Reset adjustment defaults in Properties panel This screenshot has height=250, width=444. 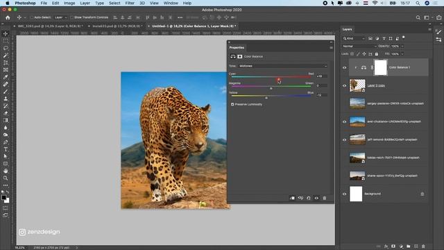pyautogui.click(x=309, y=198)
